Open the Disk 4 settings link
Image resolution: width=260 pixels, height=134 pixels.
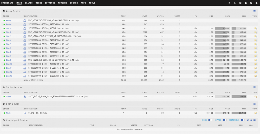point(9,40)
